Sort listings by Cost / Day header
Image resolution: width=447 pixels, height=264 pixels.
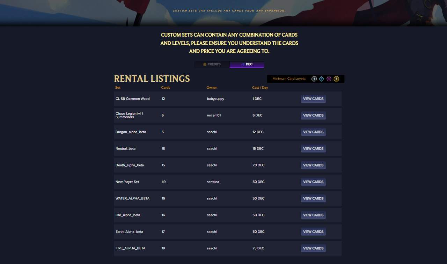260,88
